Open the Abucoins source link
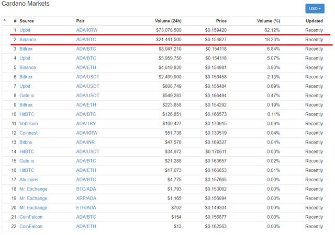Screen dimensions: 335x235 coord(29,180)
